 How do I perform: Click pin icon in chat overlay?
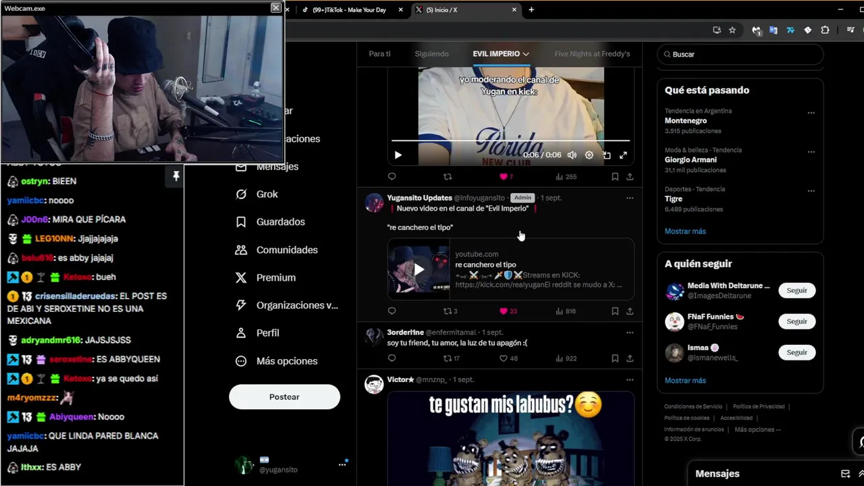[176, 176]
